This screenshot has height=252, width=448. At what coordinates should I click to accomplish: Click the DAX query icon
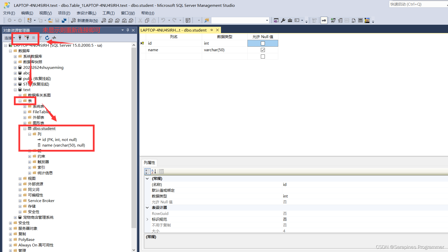coord(131,20)
